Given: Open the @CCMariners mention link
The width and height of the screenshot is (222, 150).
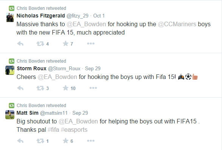Looking at the screenshot, I should (177, 24).
